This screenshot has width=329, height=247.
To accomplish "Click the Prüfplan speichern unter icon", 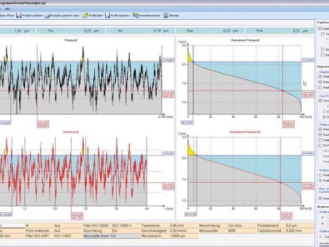I will (48, 15).
